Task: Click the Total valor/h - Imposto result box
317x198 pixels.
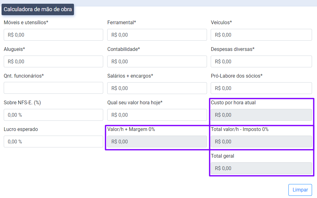Action: tap(261, 142)
